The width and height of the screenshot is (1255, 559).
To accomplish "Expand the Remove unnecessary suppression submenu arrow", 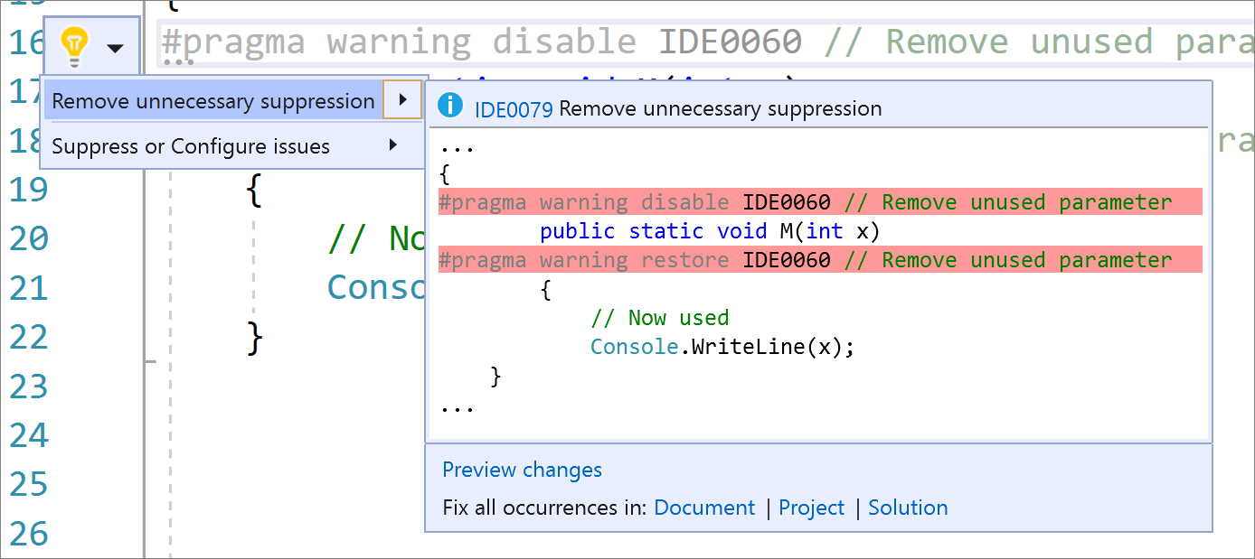I will (x=403, y=100).
